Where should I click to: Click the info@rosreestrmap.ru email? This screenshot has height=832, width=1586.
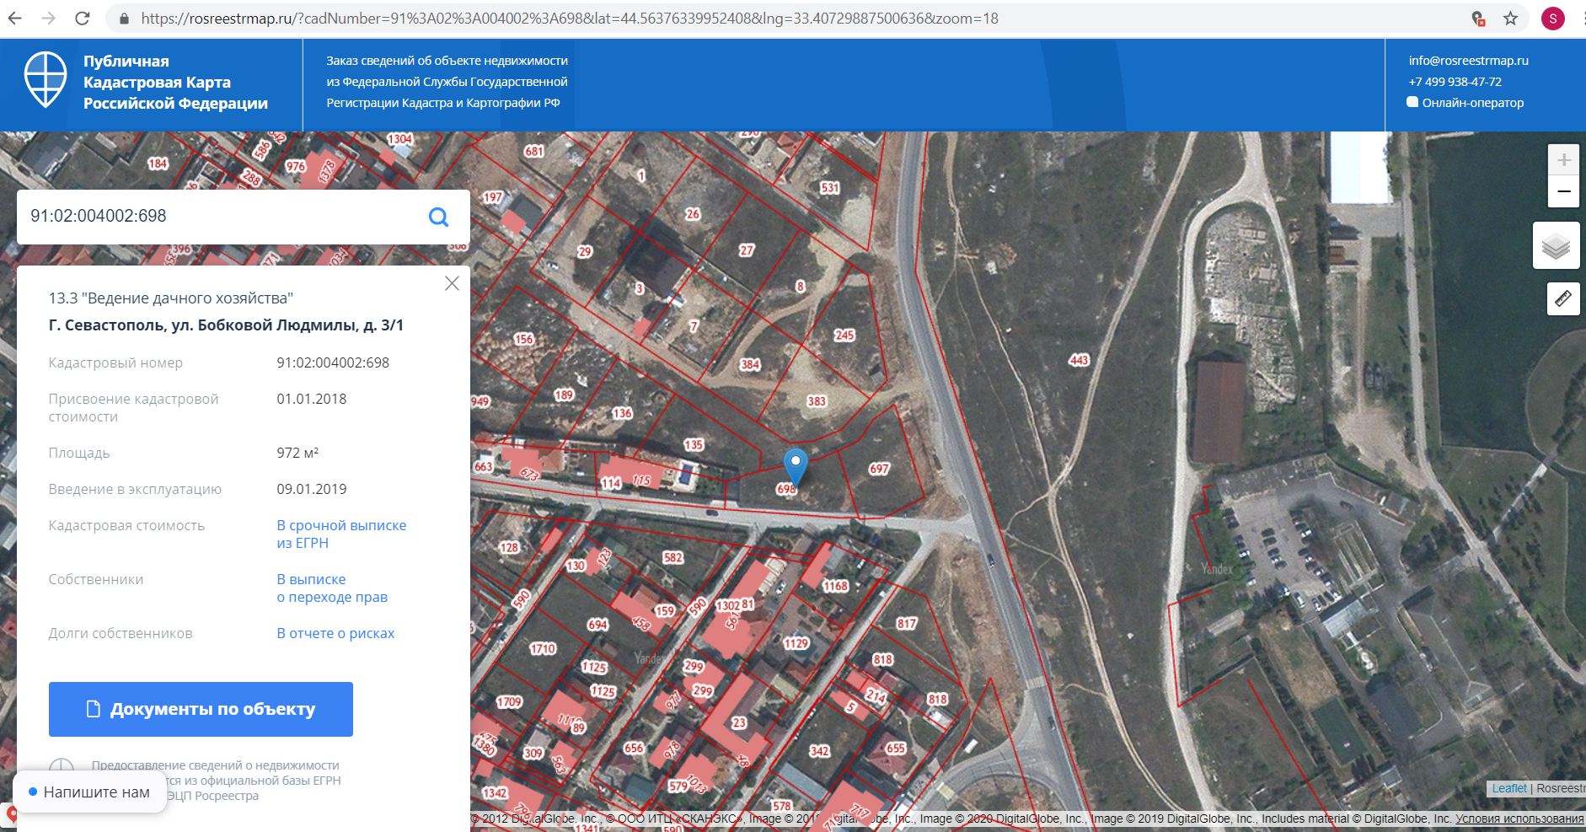pyautogui.click(x=1468, y=61)
